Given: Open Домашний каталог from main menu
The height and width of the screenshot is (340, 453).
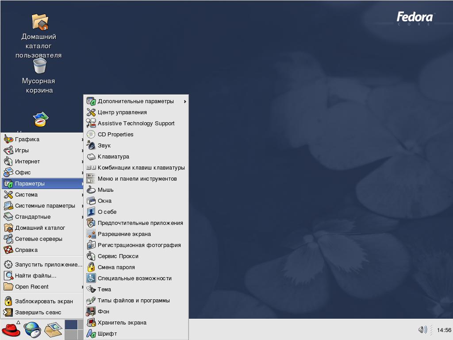Looking at the screenshot, I should tap(42, 228).
